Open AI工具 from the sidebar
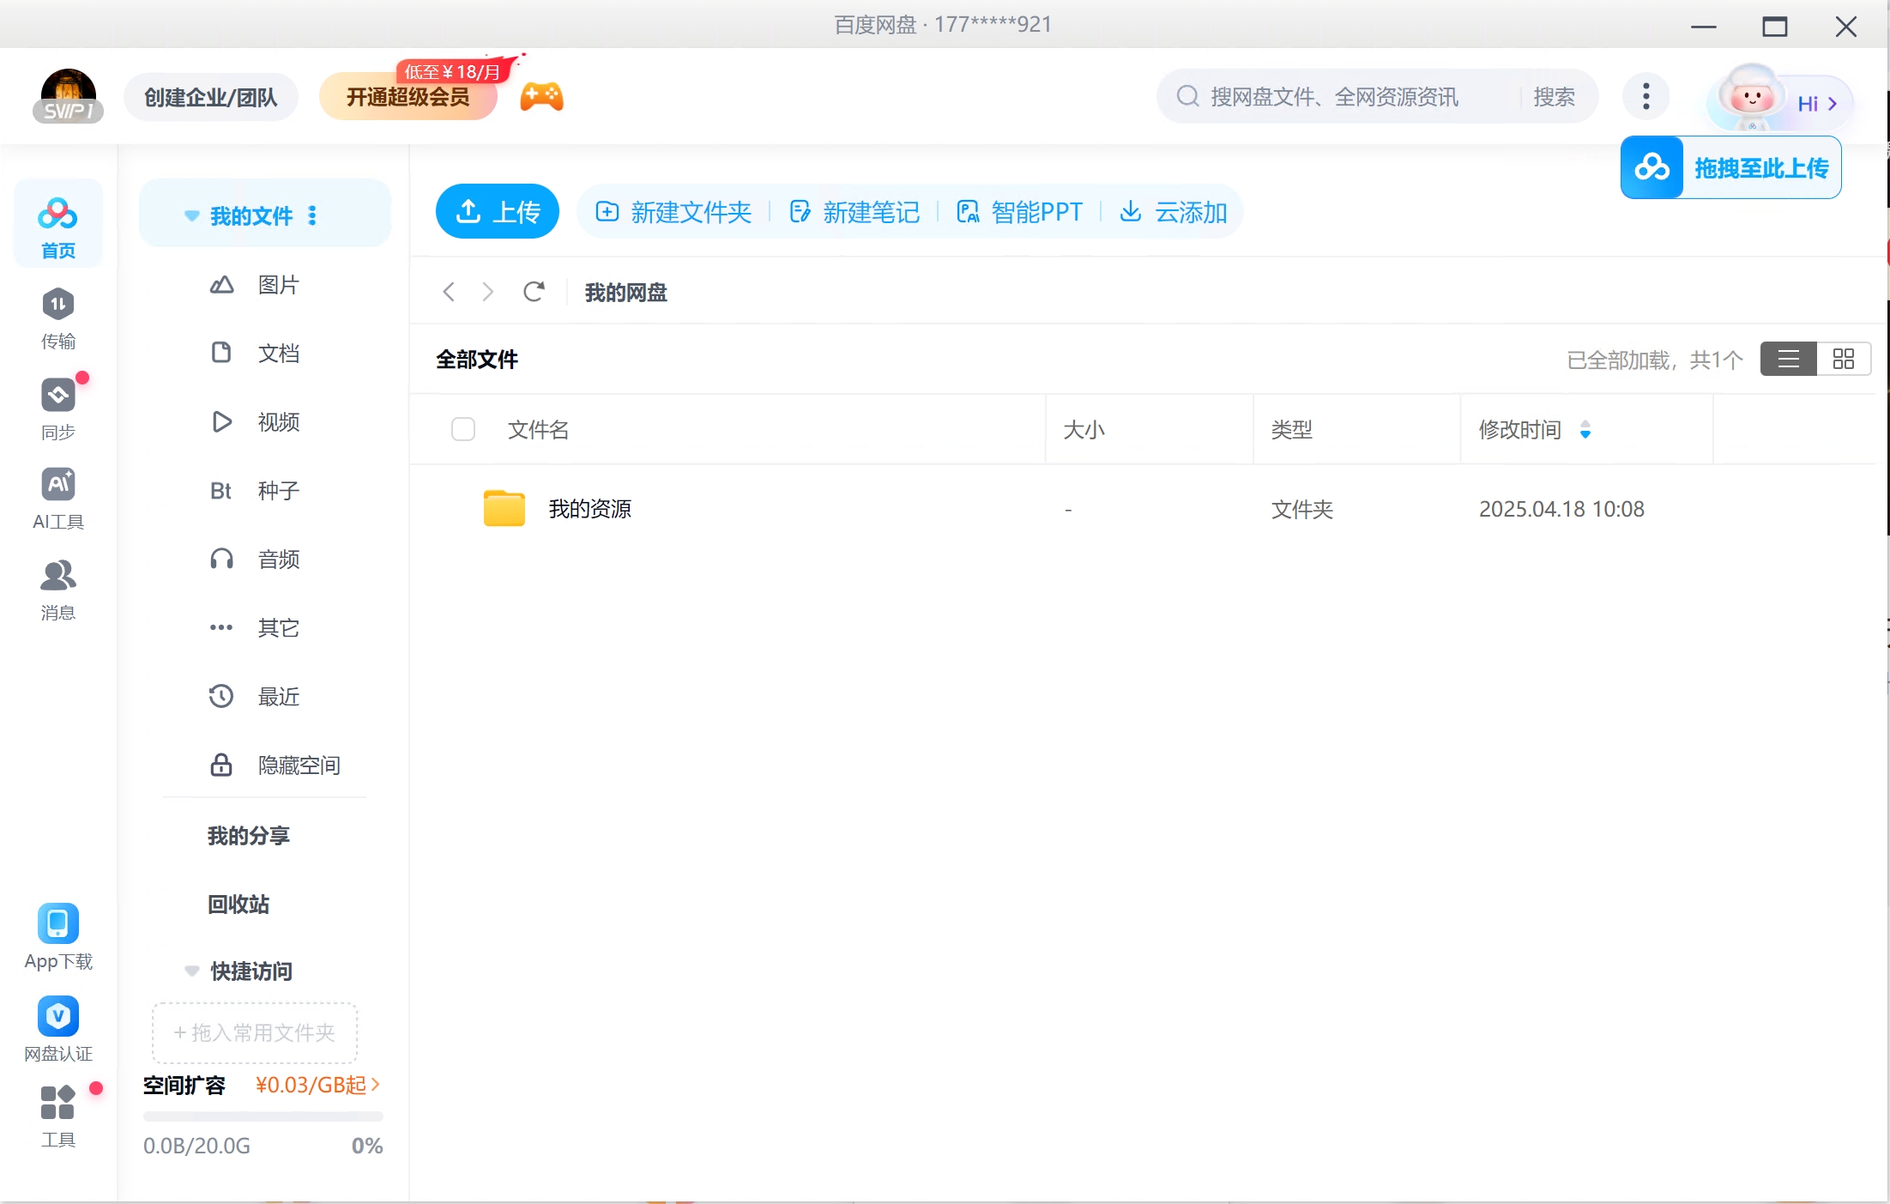Viewport: 1890px width, 1204px height. [57, 499]
